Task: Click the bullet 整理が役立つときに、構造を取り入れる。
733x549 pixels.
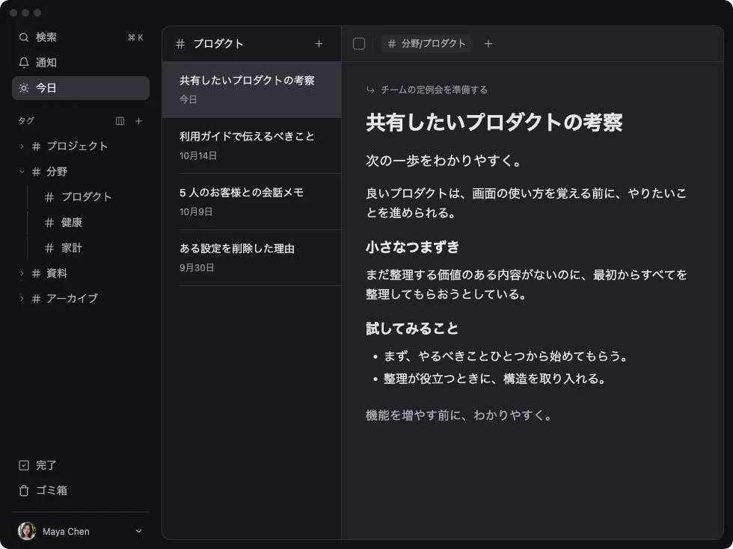Action: 494,379
